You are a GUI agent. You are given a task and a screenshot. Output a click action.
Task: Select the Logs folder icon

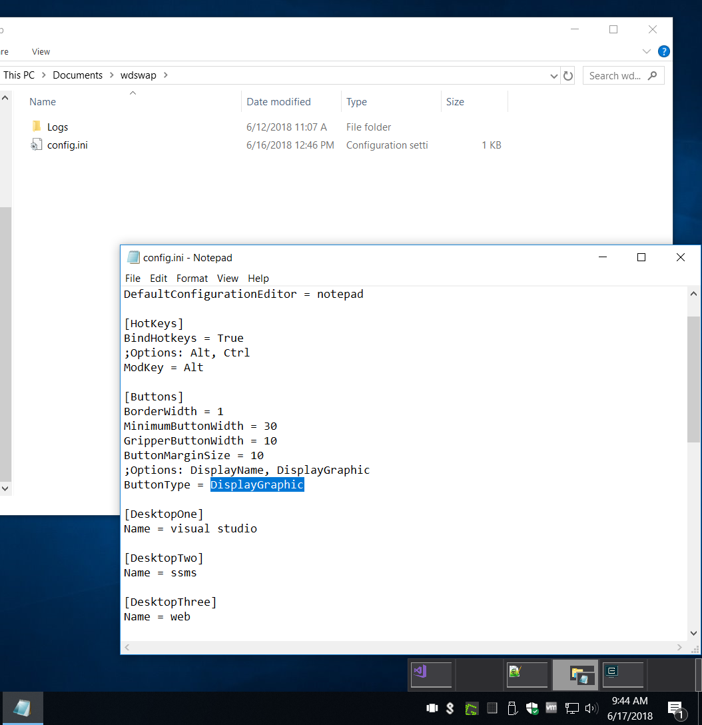(x=37, y=126)
